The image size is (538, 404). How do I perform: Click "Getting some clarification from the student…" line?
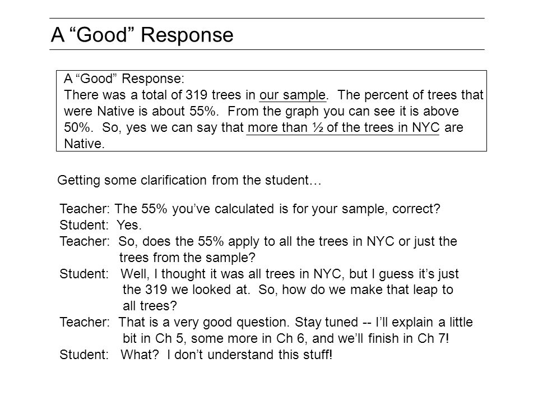click(x=189, y=180)
